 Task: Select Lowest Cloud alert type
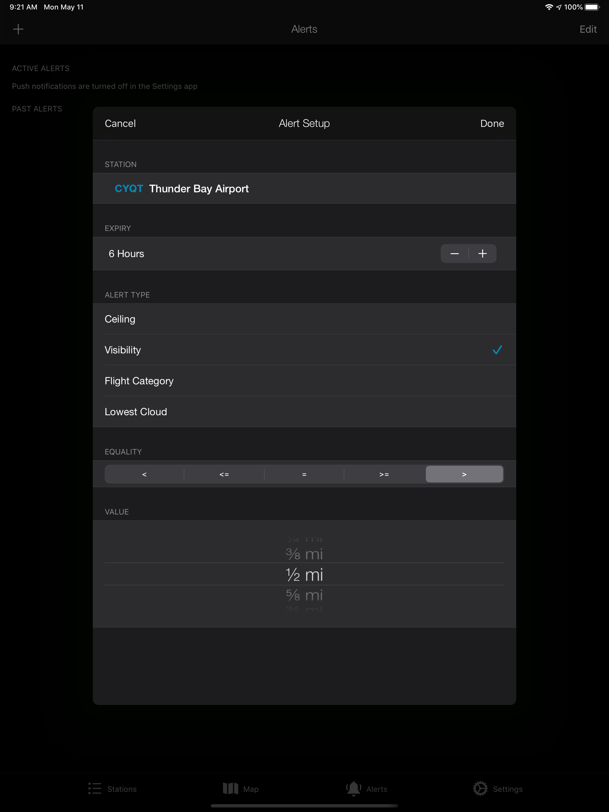(304, 412)
